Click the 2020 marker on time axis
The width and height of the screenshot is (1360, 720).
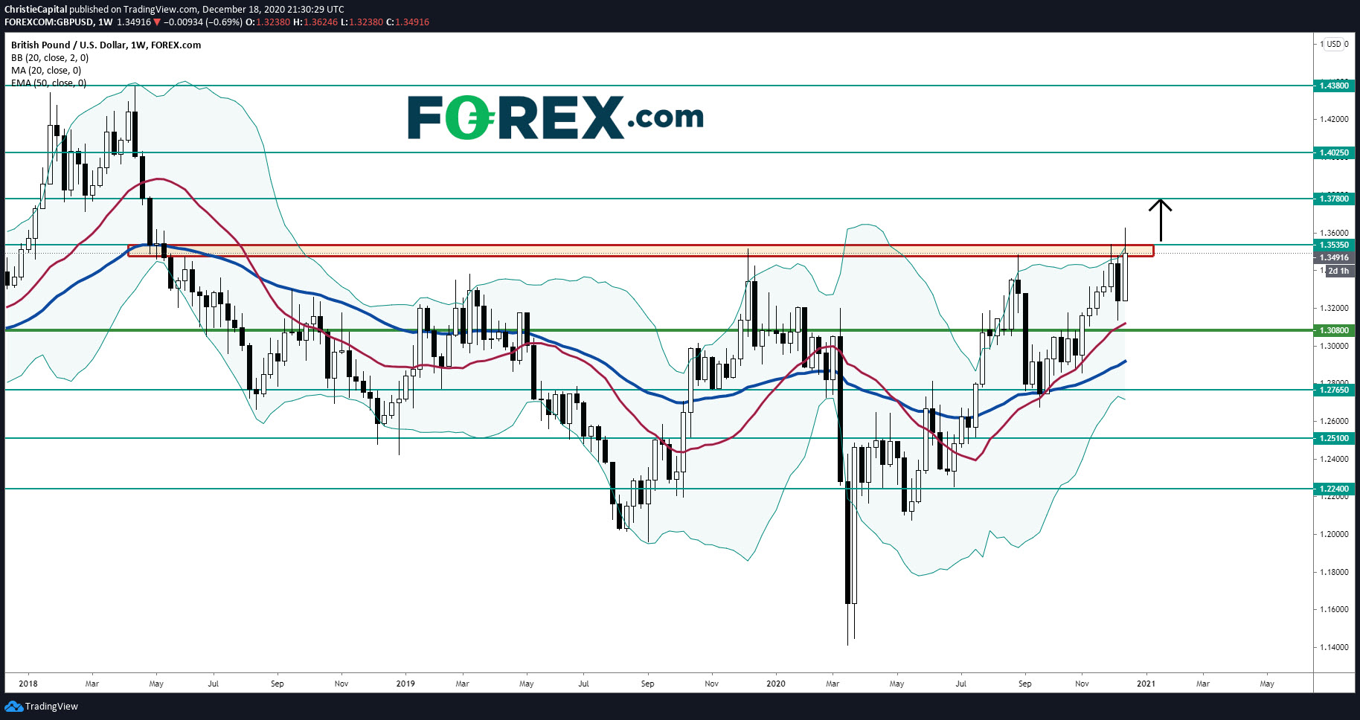pos(775,683)
